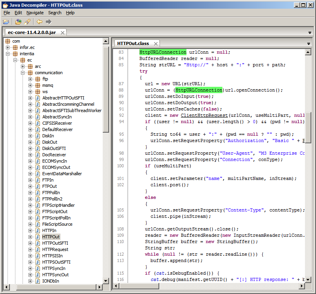Follow the ClientHttpRequest link in code
The image size is (316, 294).
pos(204,115)
